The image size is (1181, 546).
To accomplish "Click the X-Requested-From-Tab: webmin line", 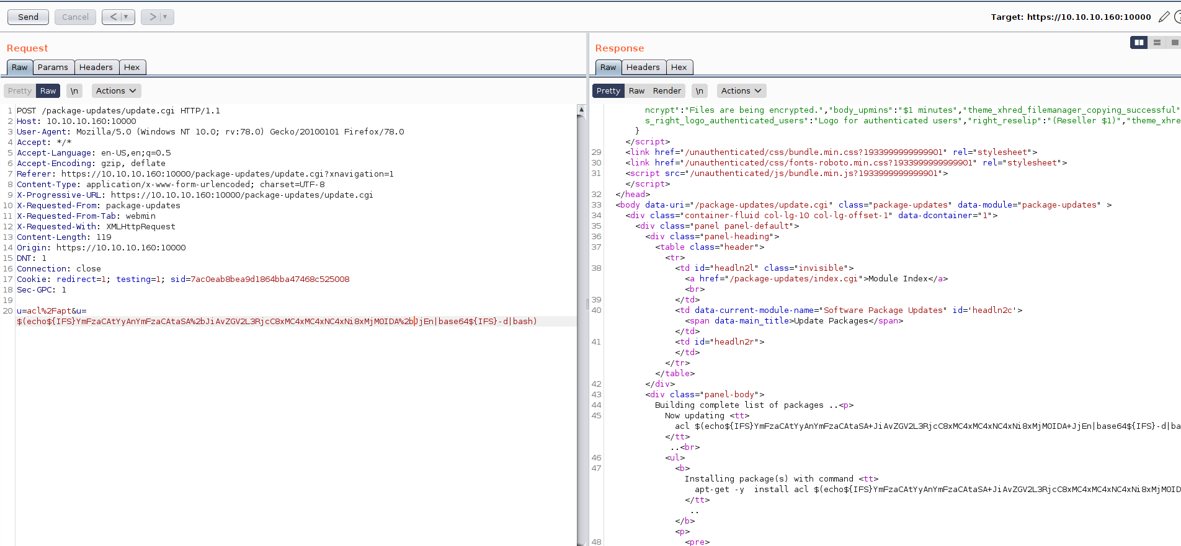I will pyautogui.click(x=86, y=216).
